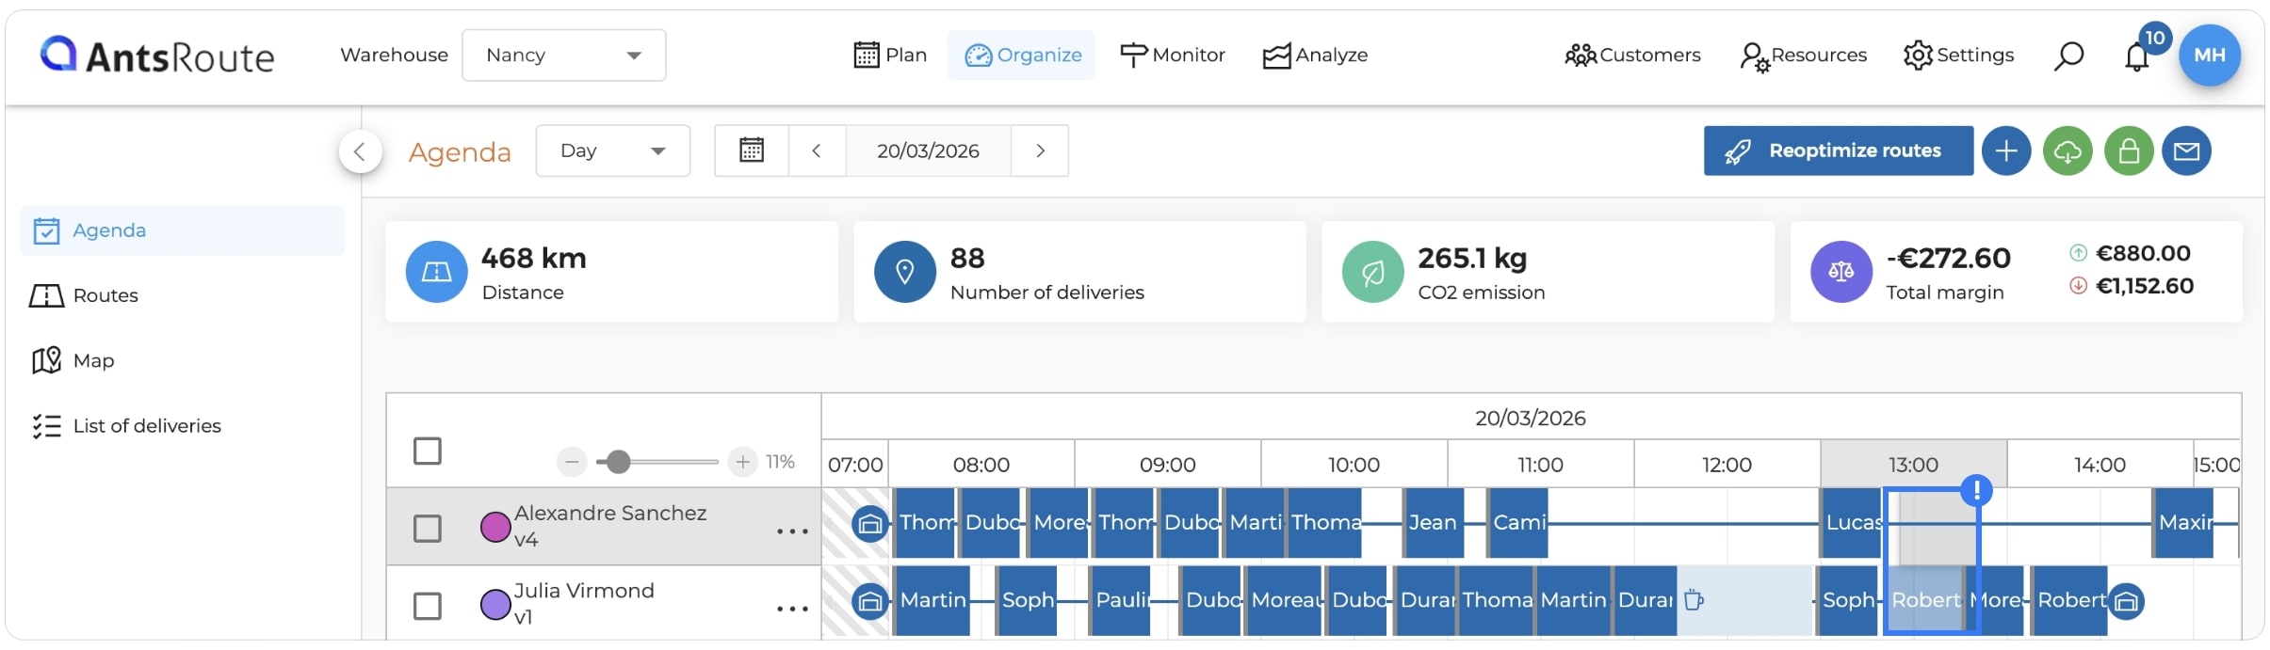Open the calendar date picker icon
Image resolution: width=2270 pixels, height=650 pixels.
click(x=752, y=151)
